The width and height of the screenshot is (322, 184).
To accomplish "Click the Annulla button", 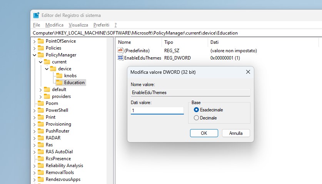I will tap(236, 133).
